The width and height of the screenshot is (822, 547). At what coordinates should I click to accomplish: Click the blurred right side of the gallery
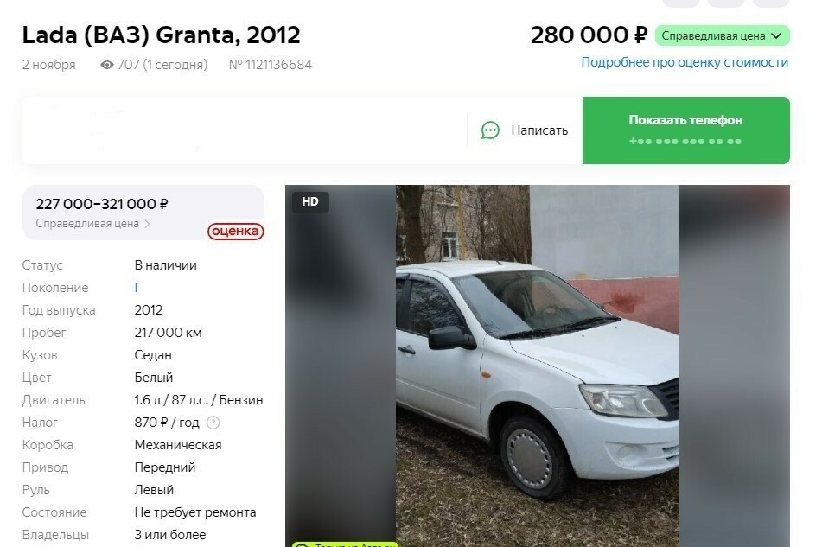point(735,366)
